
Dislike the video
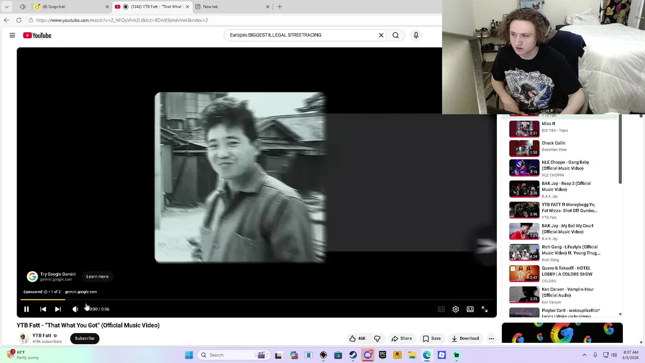[377, 338]
